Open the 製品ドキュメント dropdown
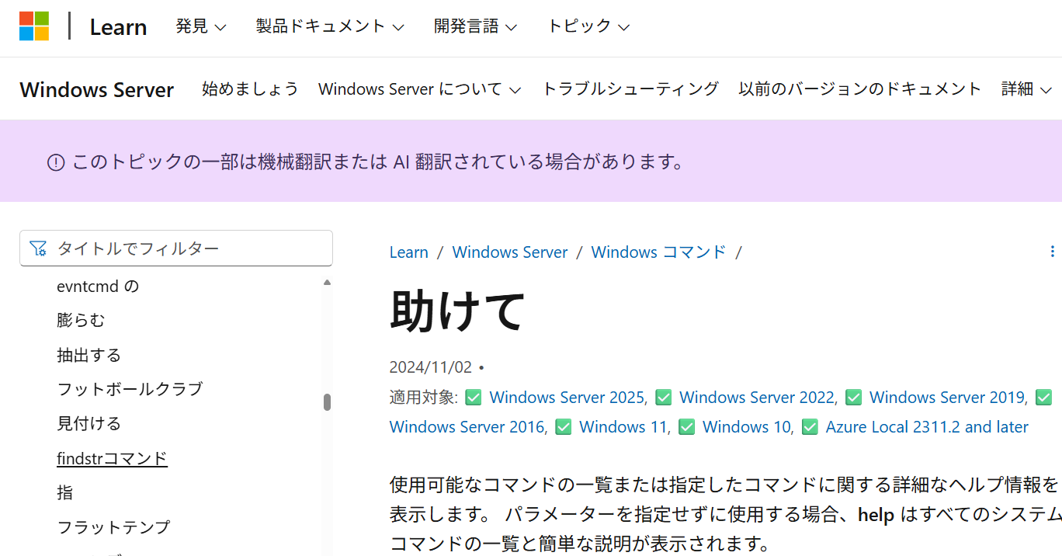 pyautogui.click(x=330, y=26)
